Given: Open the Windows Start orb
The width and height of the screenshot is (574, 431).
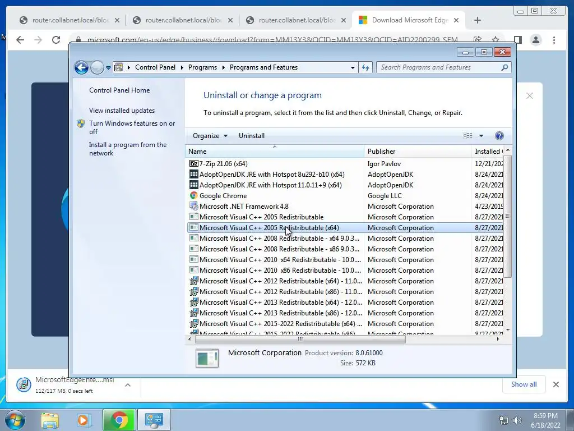Looking at the screenshot, I should (x=15, y=420).
